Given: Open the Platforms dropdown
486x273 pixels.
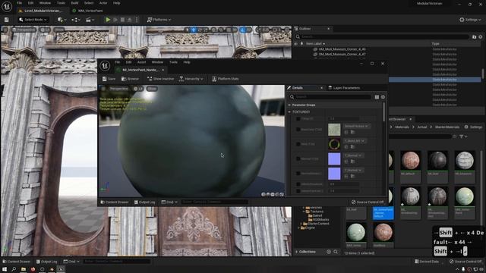Looking at the screenshot, I should (x=159, y=20).
